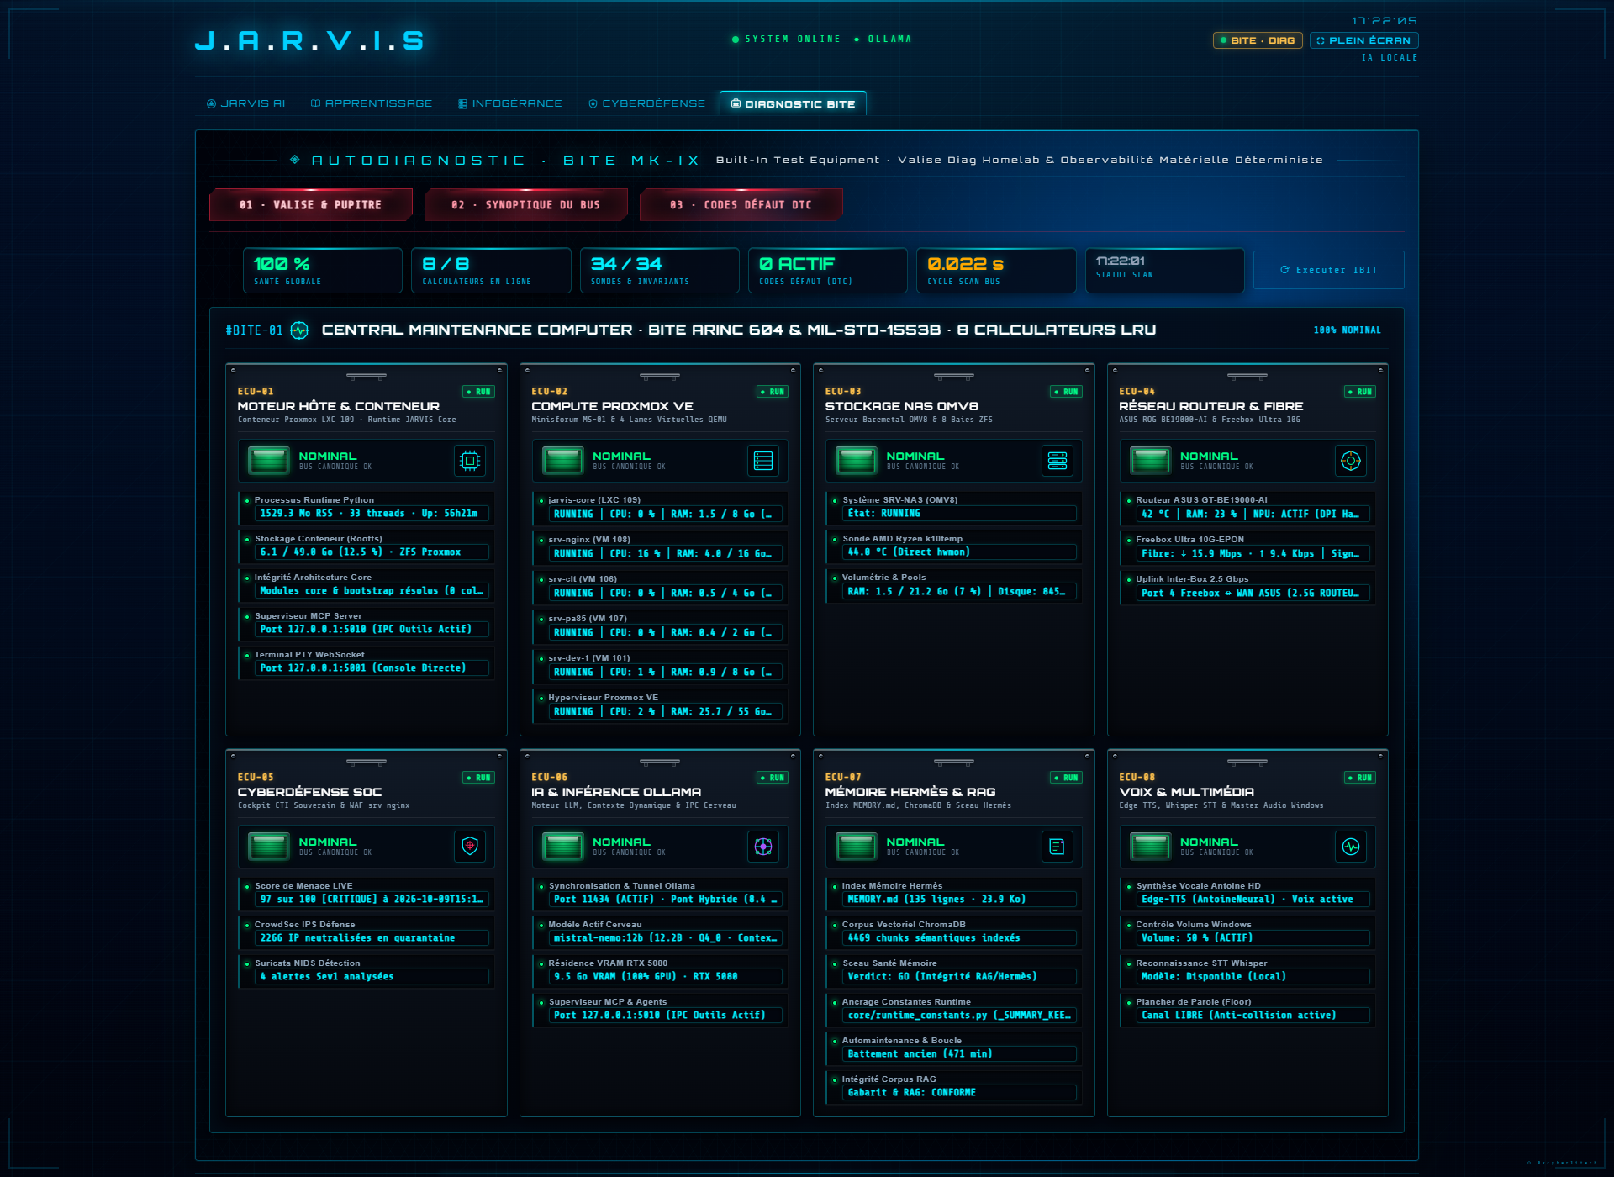This screenshot has width=1614, height=1177.
Task: Select the Cyberdéfense tab
Action: (646, 103)
